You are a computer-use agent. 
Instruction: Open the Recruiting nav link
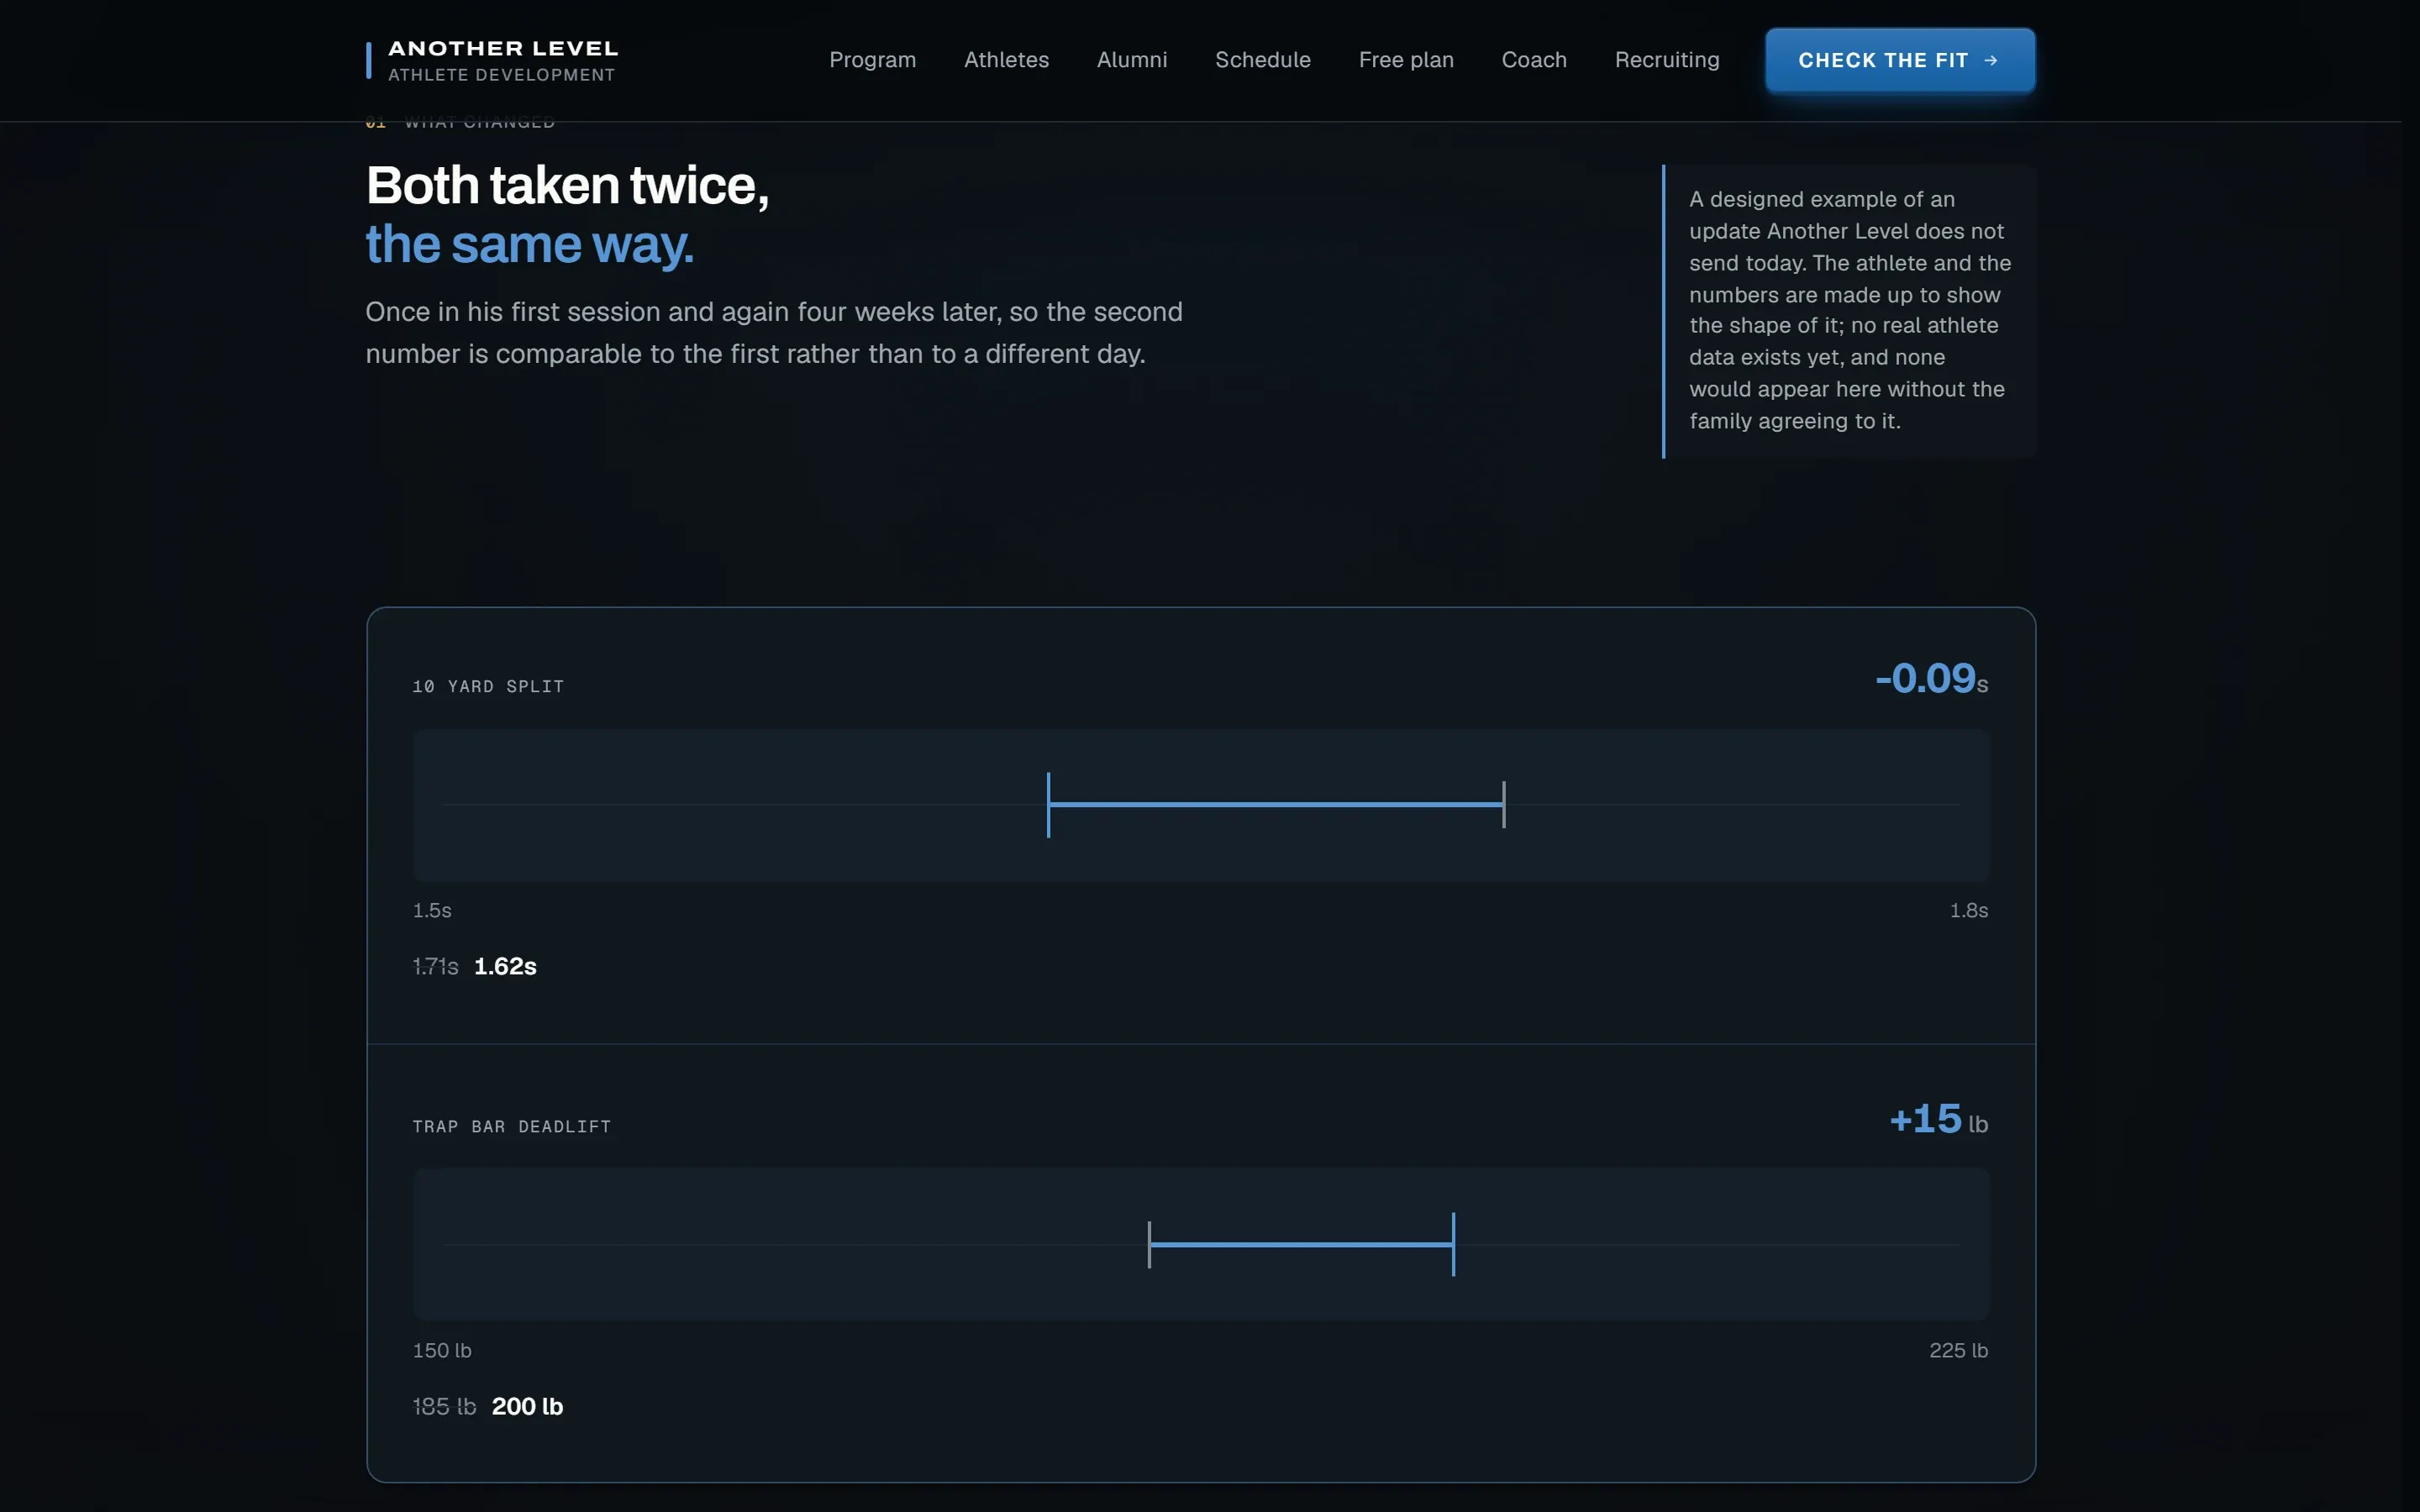tap(1667, 60)
